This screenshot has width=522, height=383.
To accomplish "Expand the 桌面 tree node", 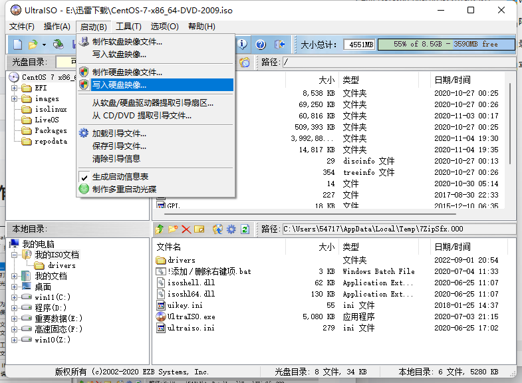I will click(x=14, y=287).
